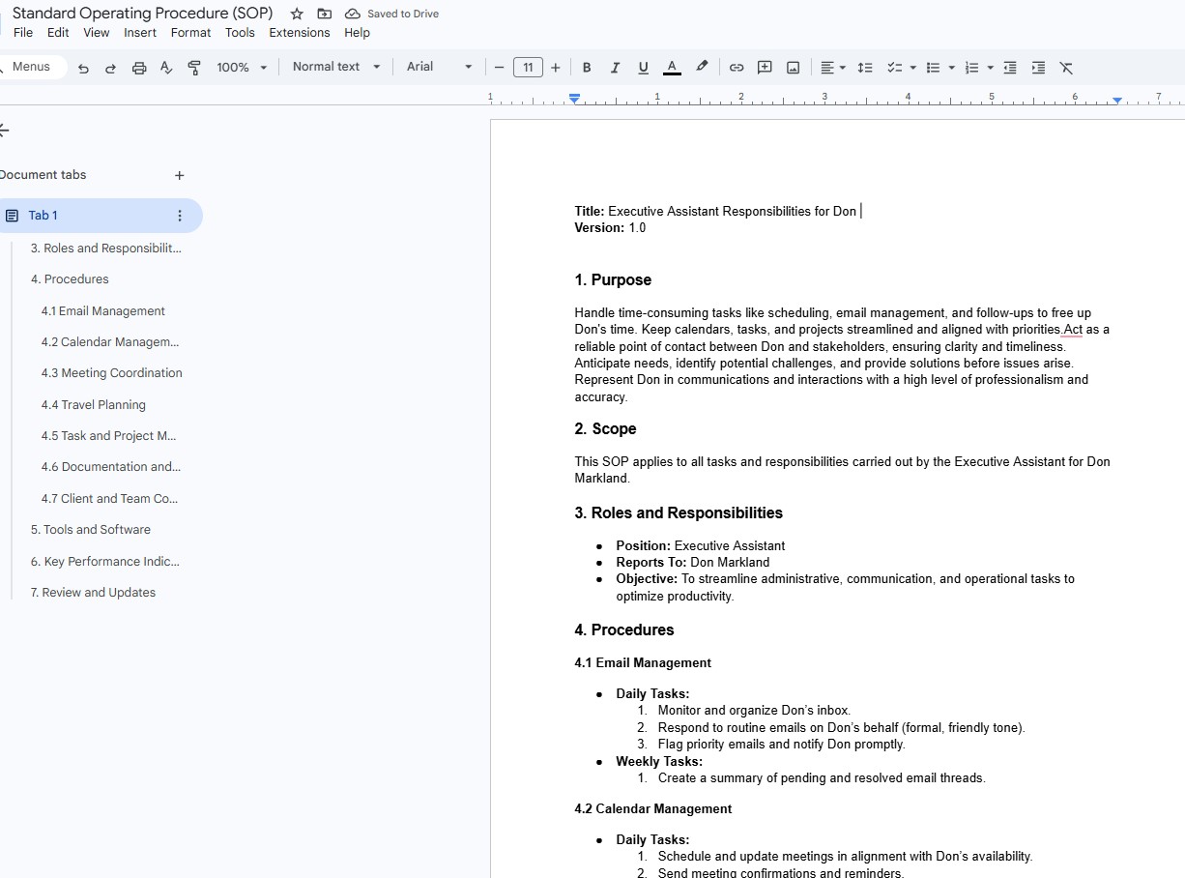
Task: Open the Normal text style dropdown
Action: pos(336,67)
